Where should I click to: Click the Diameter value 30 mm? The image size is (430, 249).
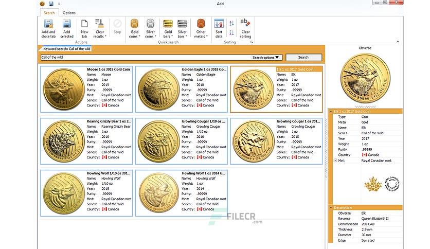(366, 235)
